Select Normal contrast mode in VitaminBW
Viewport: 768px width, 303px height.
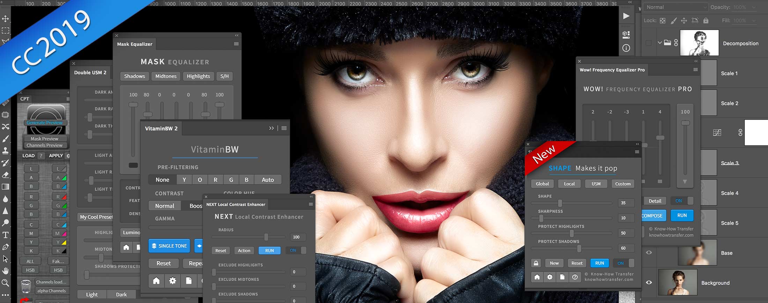(165, 206)
